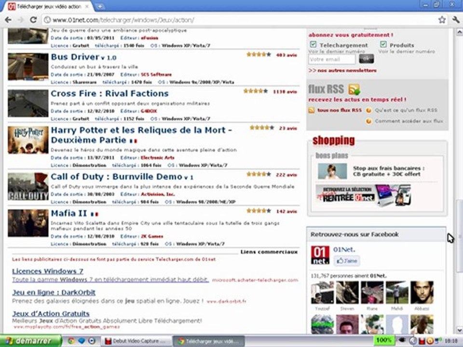This screenshot has width=463, height=347.
Task: Click SCS Software editor link
Action: 156,75
